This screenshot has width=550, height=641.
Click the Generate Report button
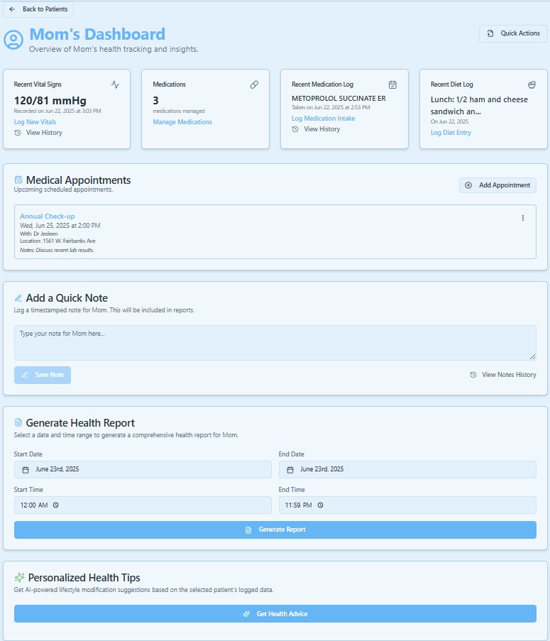(x=275, y=530)
